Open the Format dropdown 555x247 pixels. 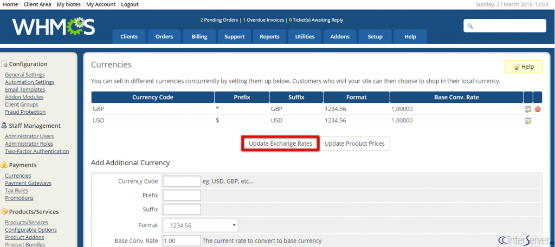tap(201, 225)
